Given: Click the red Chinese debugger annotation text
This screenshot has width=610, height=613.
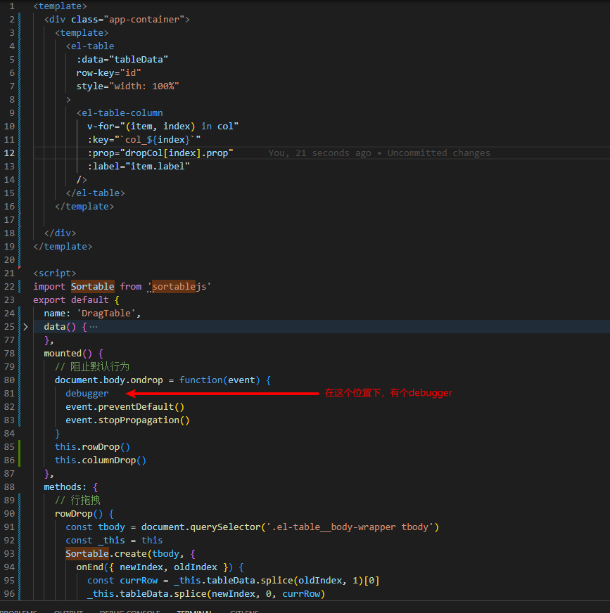Looking at the screenshot, I should tap(388, 393).
